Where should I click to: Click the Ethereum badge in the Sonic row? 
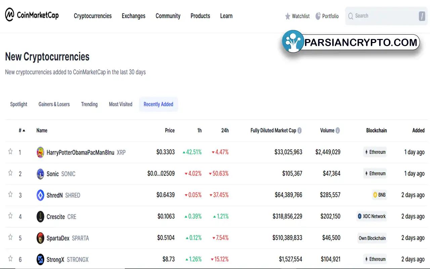click(x=375, y=174)
